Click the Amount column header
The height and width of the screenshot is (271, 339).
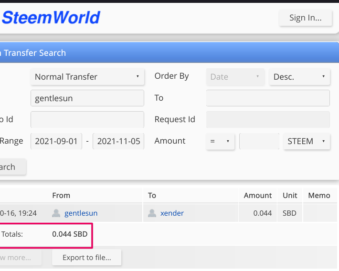[258, 195]
